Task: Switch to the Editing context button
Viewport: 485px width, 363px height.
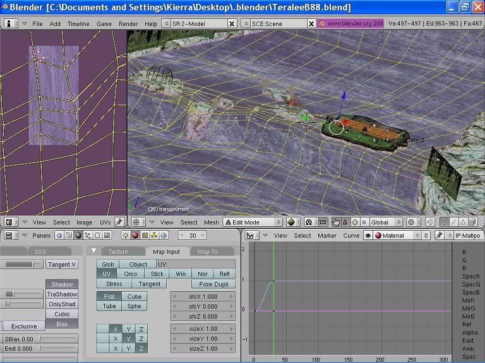Action: point(97,236)
